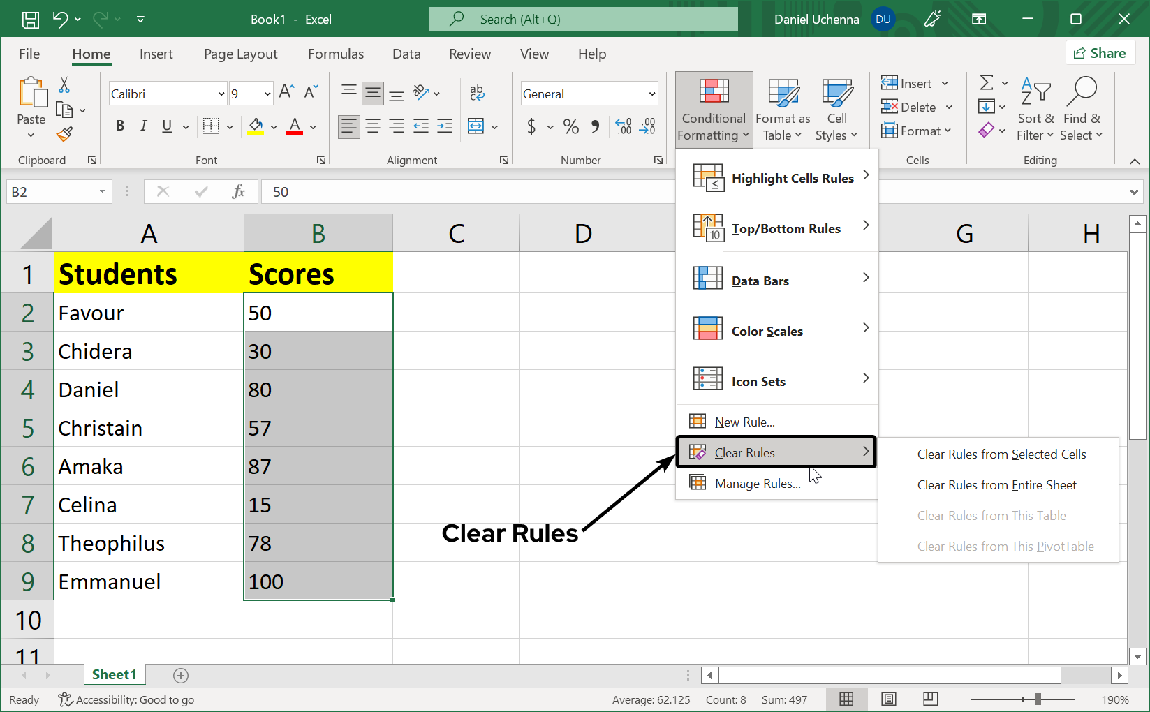Open the fill color dropdown arrow

[x=273, y=126]
